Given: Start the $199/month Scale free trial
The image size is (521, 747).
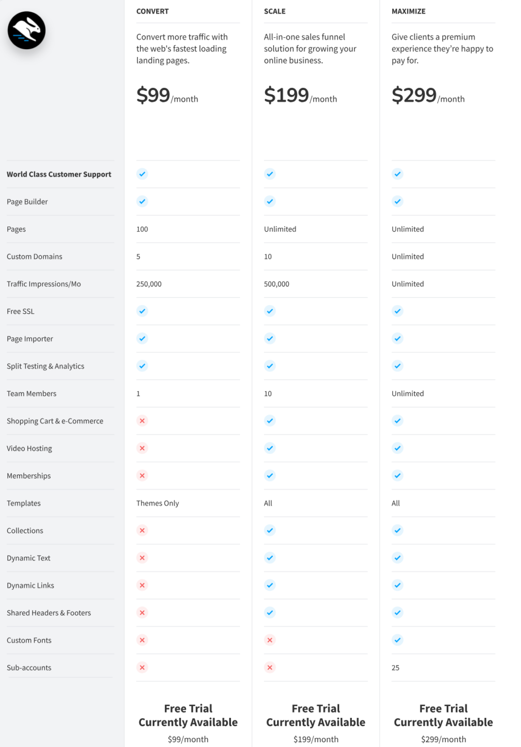Looking at the screenshot, I should 316,715.
